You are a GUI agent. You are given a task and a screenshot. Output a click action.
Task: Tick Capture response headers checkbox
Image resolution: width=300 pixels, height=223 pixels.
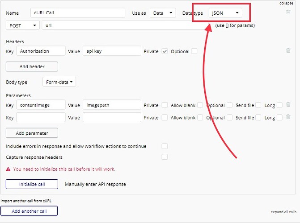click(x=165, y=157)
